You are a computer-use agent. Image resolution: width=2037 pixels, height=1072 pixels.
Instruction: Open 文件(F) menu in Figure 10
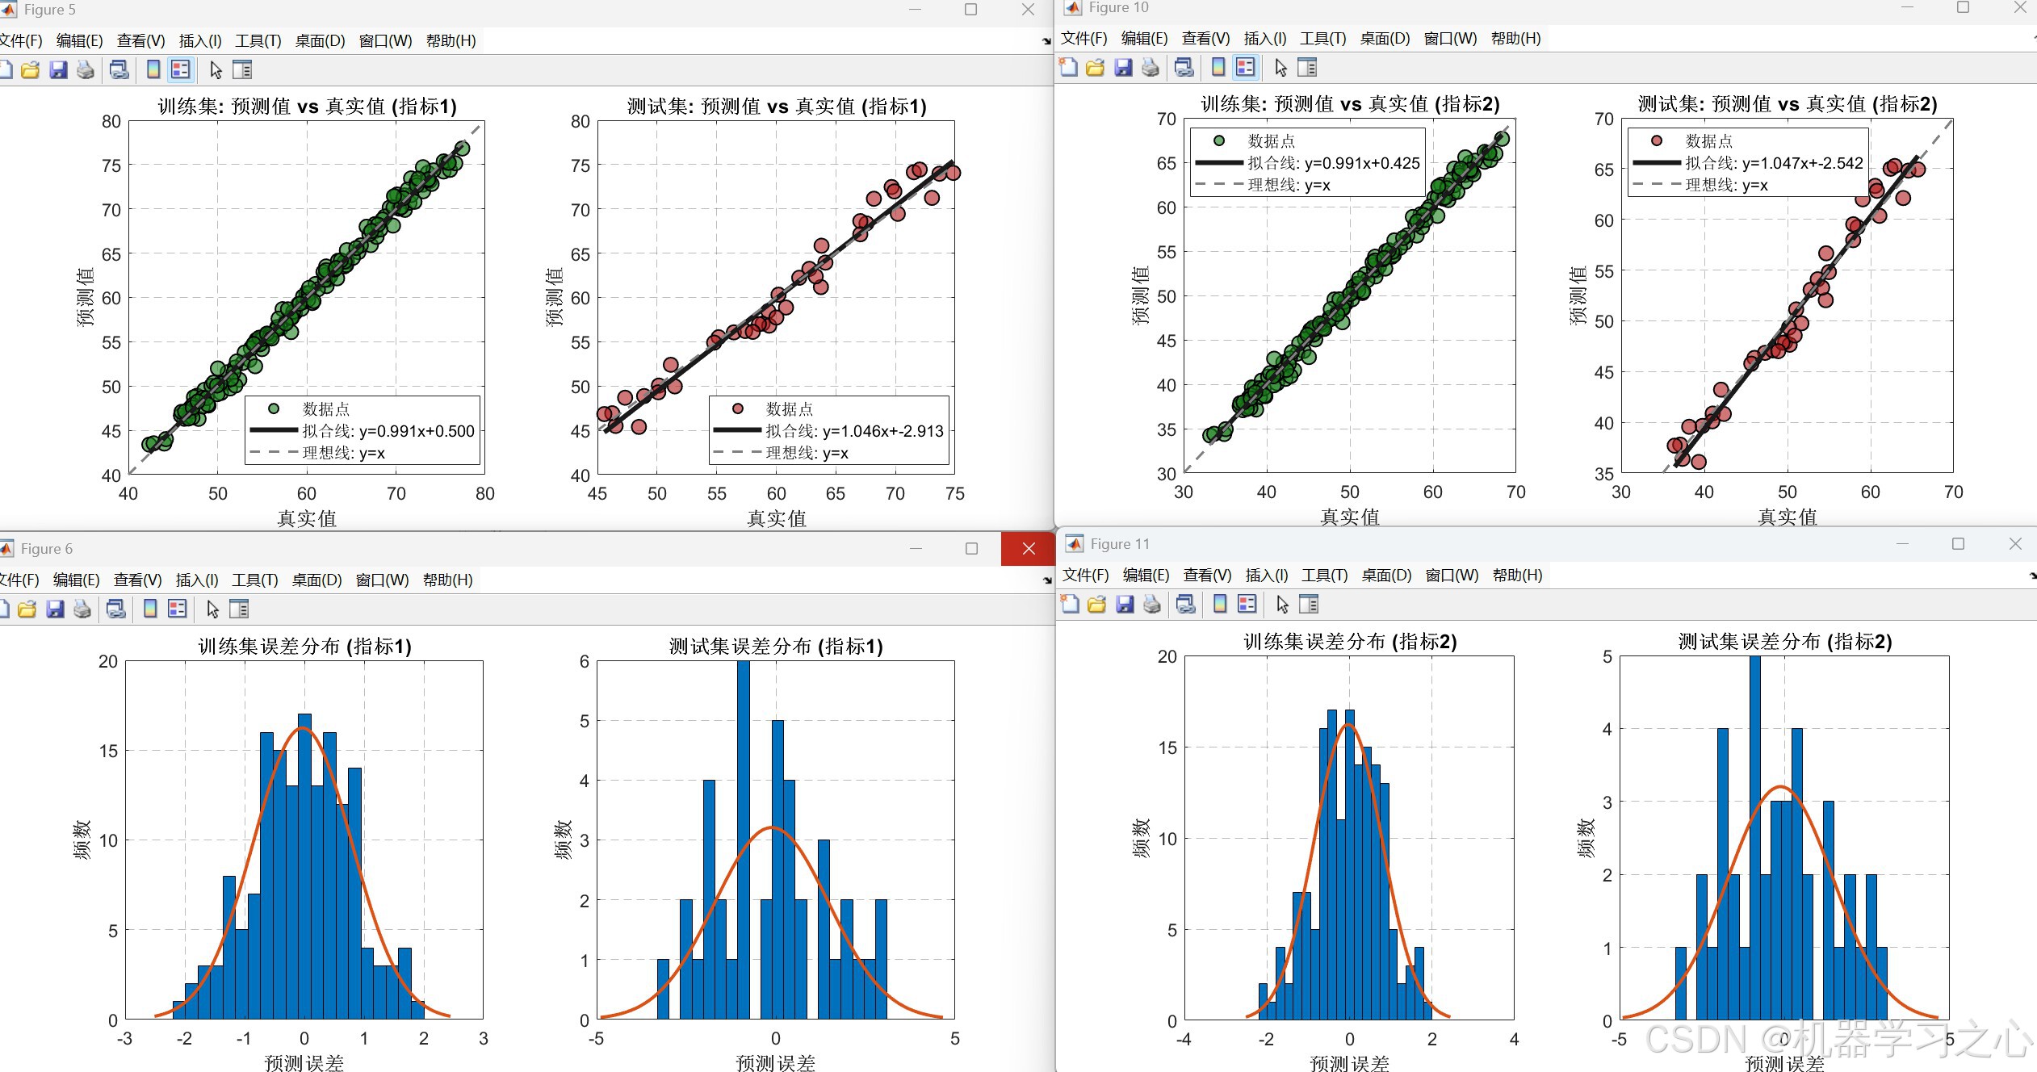1083,38
